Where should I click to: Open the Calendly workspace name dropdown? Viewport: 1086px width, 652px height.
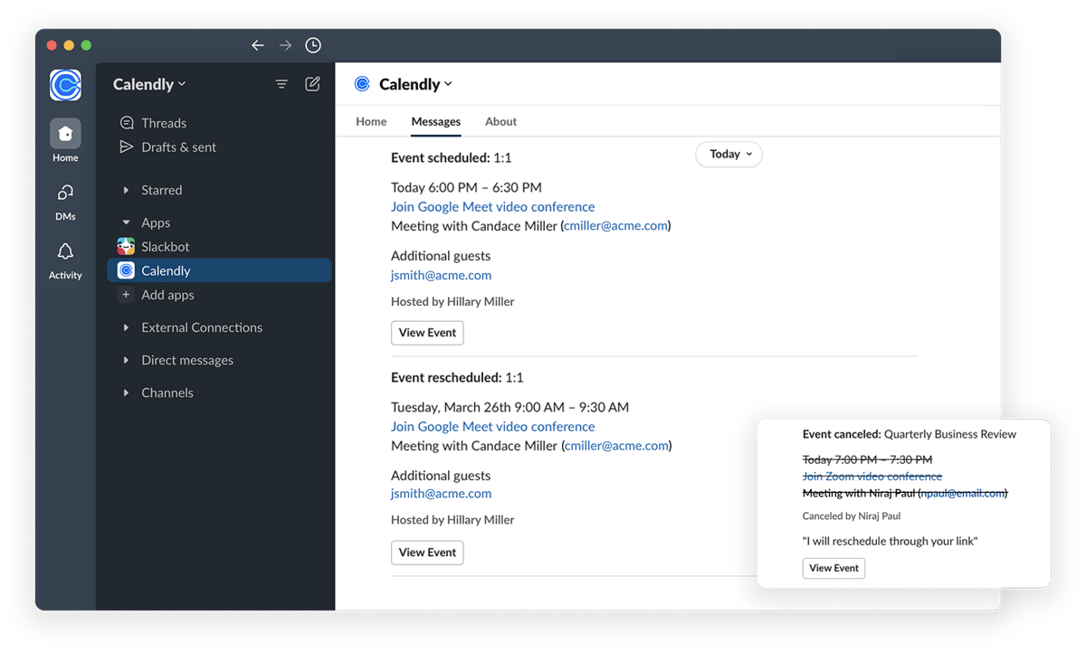point(149,84)
